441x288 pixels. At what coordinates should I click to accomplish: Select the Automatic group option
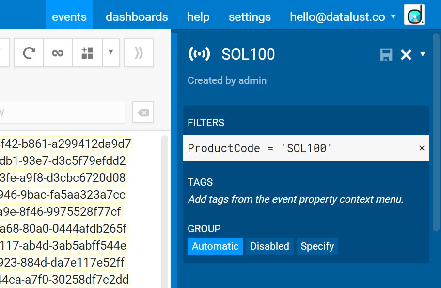tap(215, 246)
